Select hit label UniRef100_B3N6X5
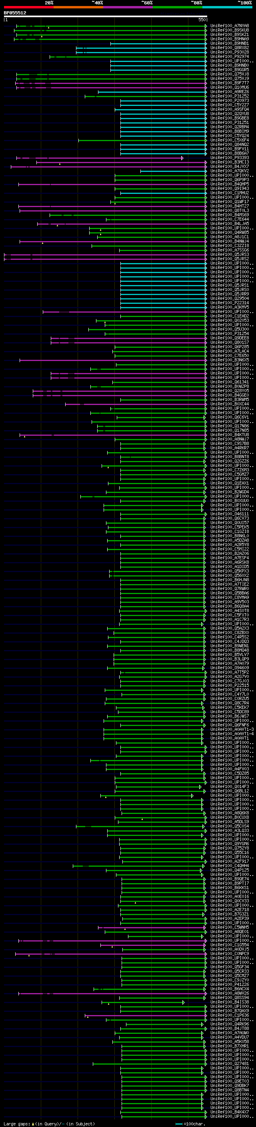Screen dimensions: 256x1127 coord(230,360)
